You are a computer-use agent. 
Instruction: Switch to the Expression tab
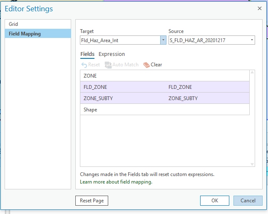click(x=112, y=54)
